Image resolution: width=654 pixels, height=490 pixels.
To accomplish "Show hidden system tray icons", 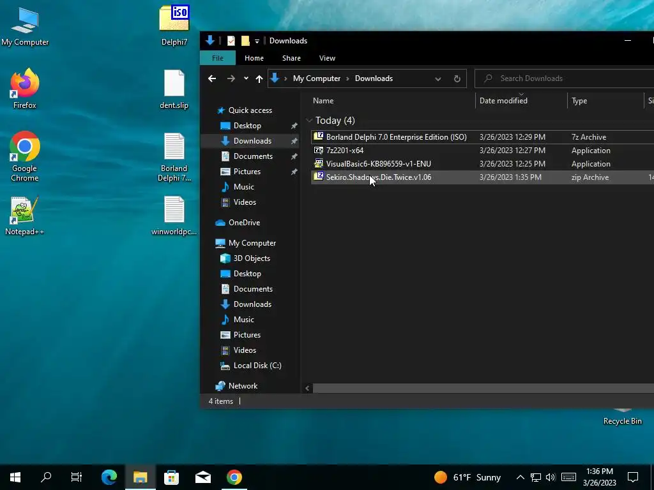I will coord(520,477).
